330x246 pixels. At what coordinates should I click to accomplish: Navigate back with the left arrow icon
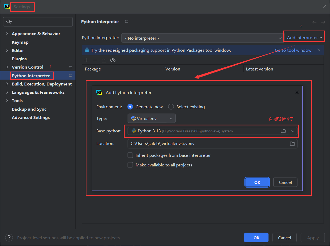[314, 22]
